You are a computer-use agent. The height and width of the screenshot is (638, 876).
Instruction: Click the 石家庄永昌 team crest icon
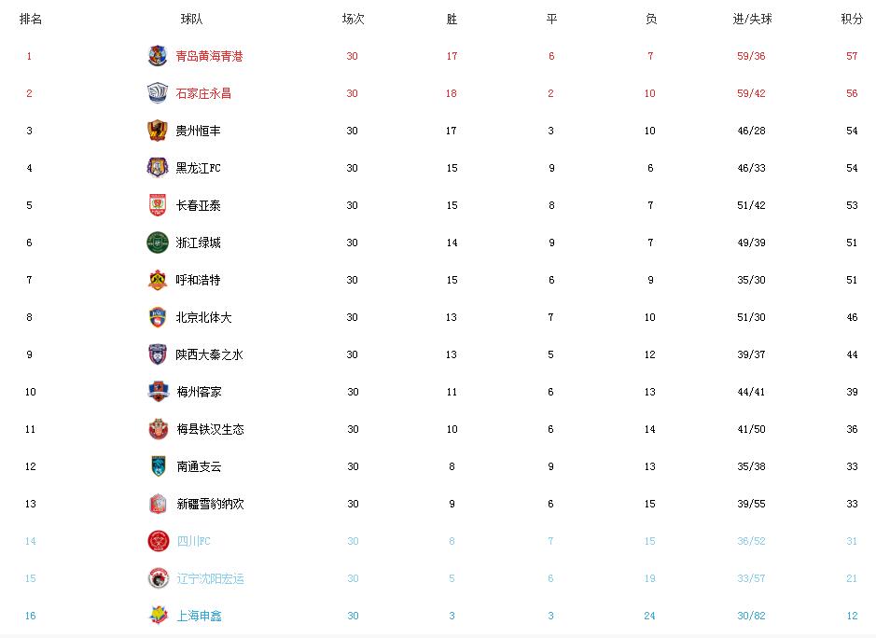(158, 93)
